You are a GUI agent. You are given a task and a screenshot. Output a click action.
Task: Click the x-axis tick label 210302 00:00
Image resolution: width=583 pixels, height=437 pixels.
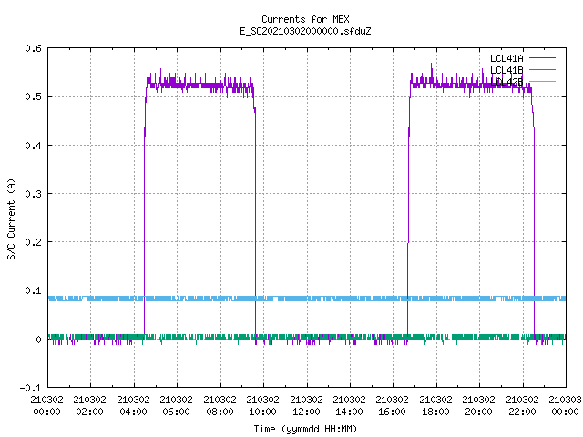[46, 406]
